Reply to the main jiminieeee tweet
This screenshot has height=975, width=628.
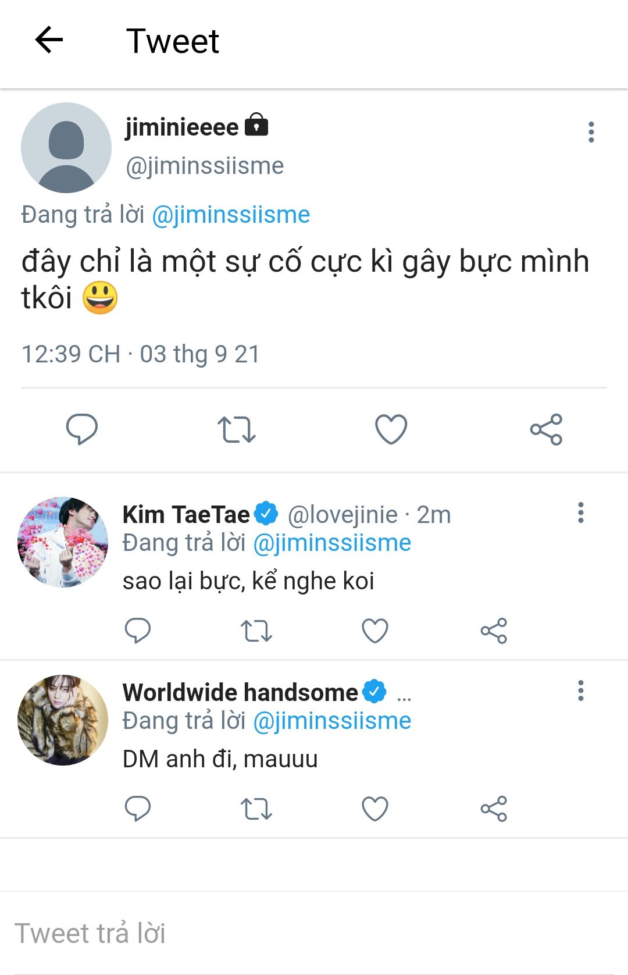(81, 429)
